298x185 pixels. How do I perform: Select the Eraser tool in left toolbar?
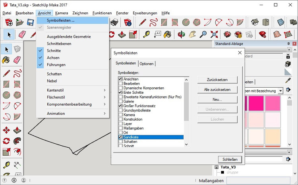click(x=17, y=60)
